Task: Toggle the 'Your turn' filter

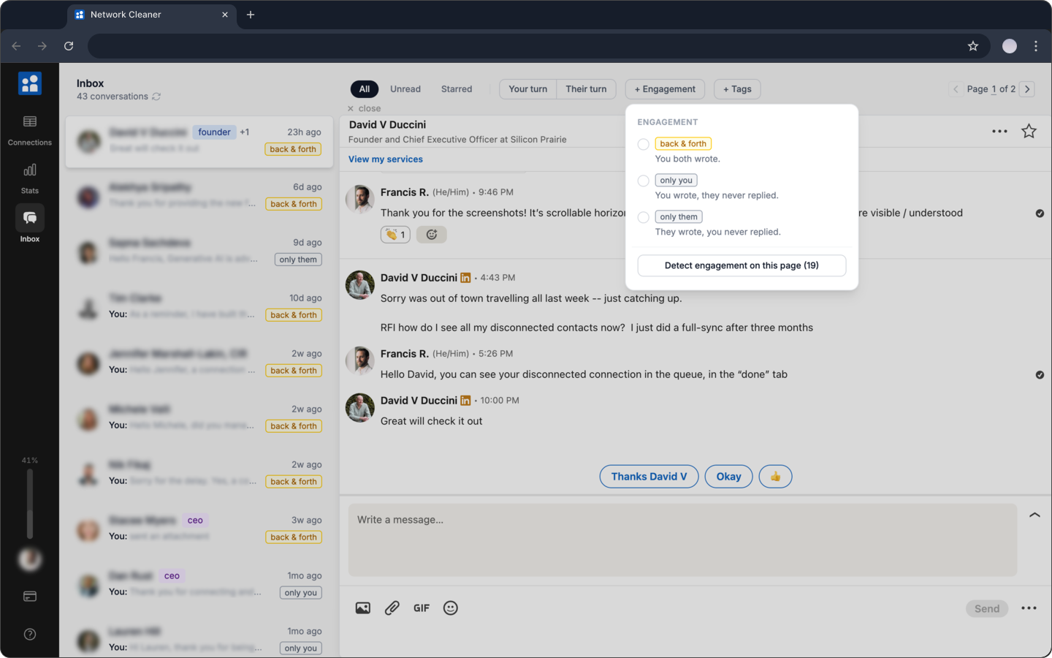Action: pyautogui.click(x=528, y=89)
